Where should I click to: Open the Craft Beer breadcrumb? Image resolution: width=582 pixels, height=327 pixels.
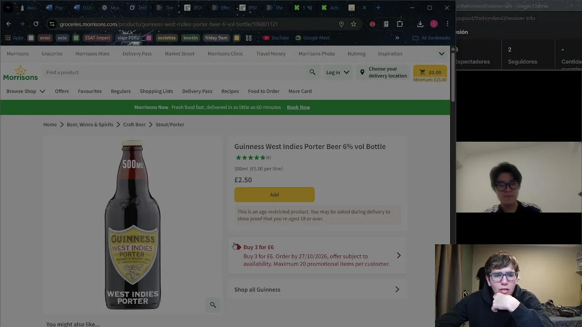tap(134, 124)
